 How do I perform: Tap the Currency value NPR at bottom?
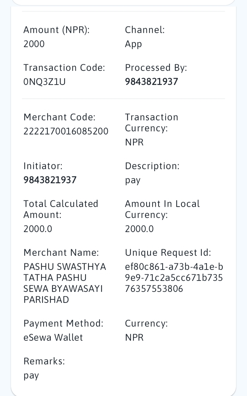134,338
